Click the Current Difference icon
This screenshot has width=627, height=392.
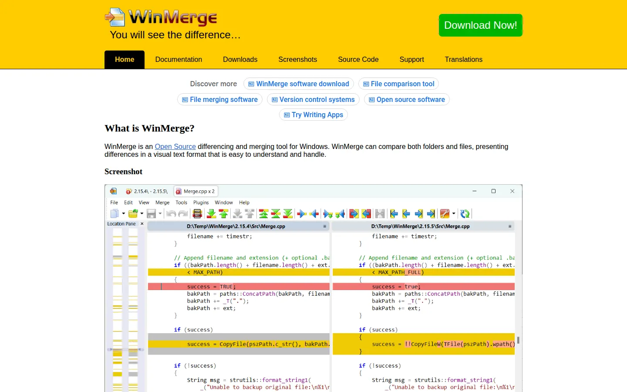point(275,213)
